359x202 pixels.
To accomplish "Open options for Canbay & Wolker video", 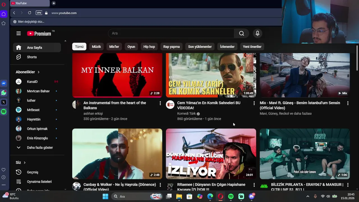I will click(160, 185).
